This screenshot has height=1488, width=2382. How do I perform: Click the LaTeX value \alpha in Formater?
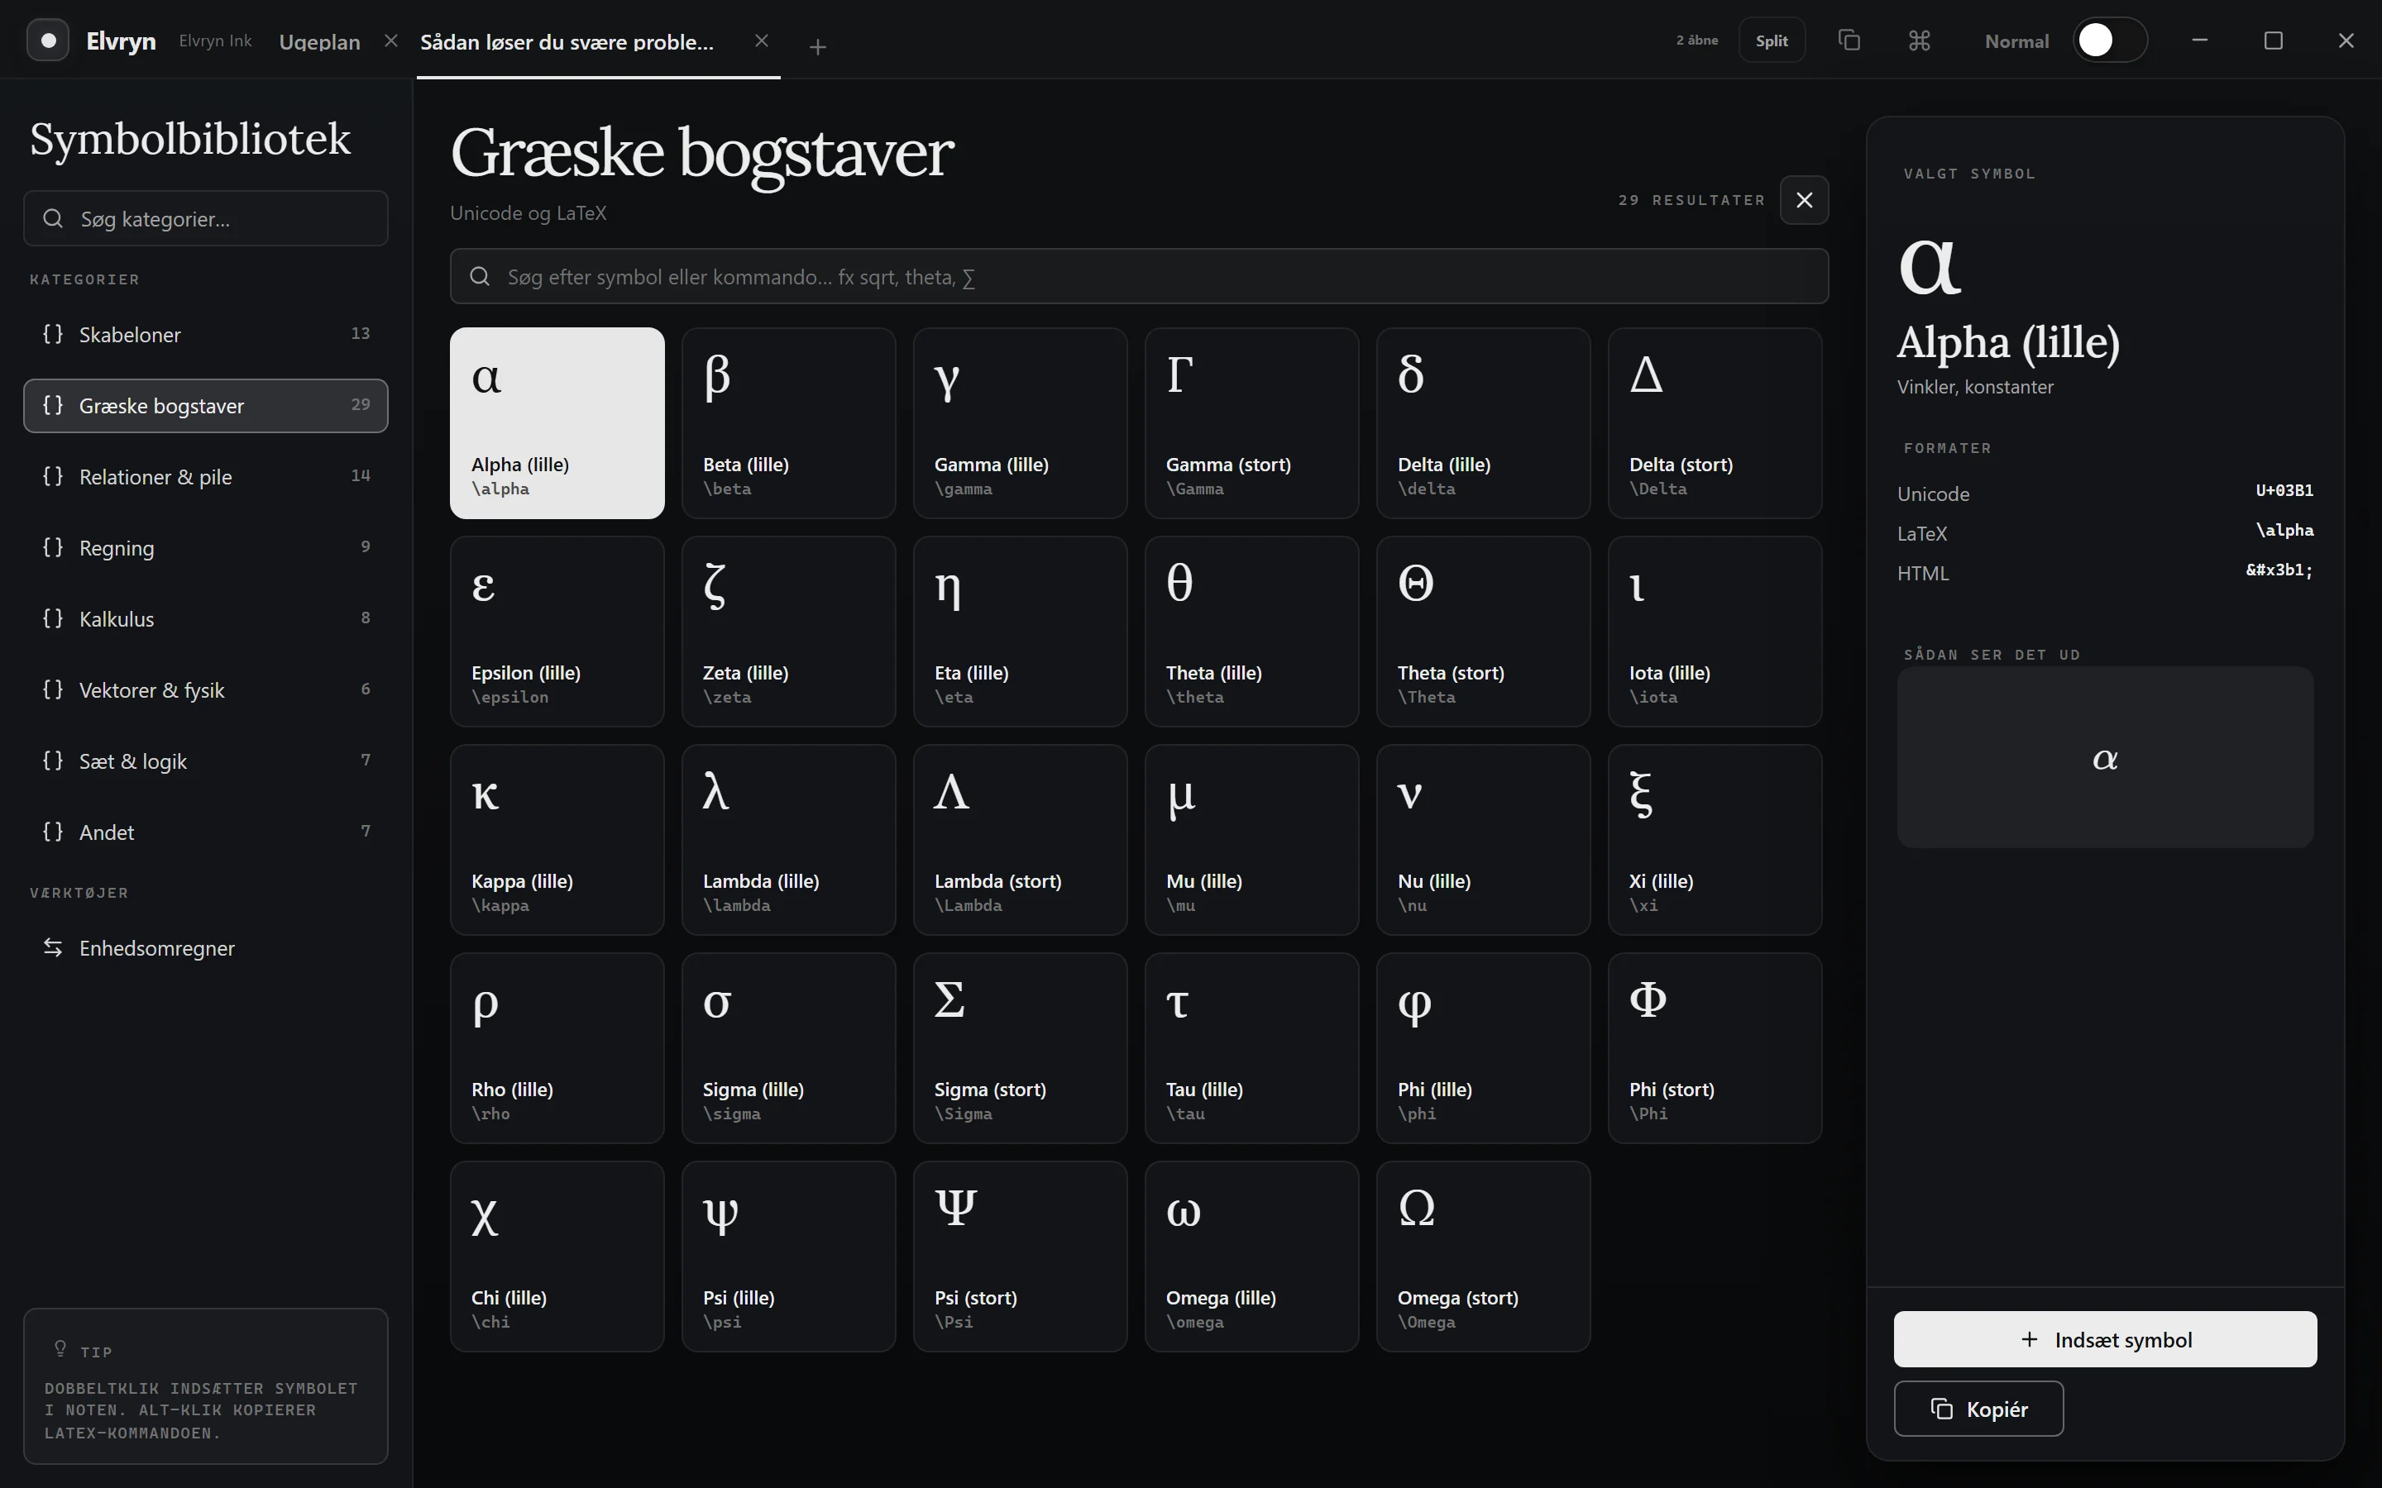click(2284, 531)
